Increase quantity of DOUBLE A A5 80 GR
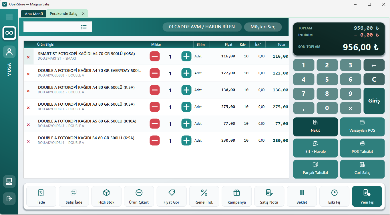Image resolution: width=390 pixels, height=215 pixels. [x=186, y=124]
